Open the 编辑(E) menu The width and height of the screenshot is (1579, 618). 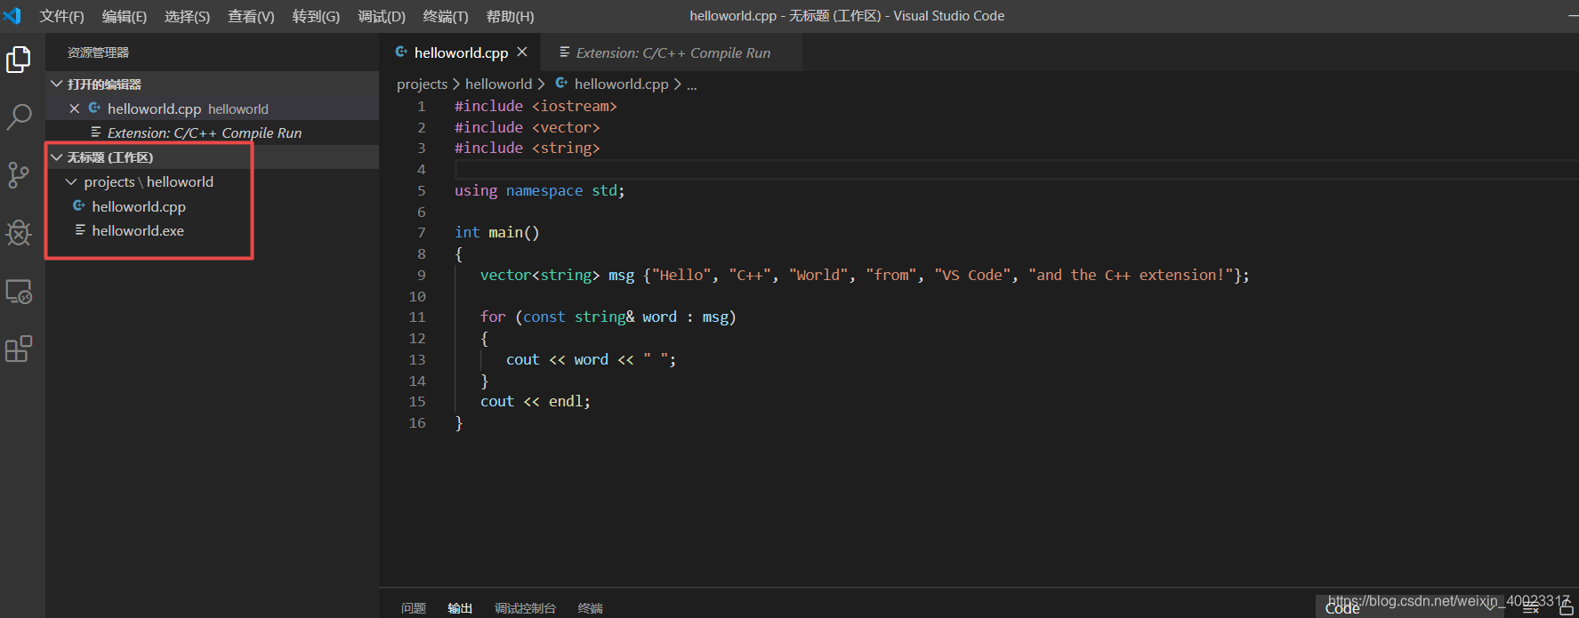(125, 16)
